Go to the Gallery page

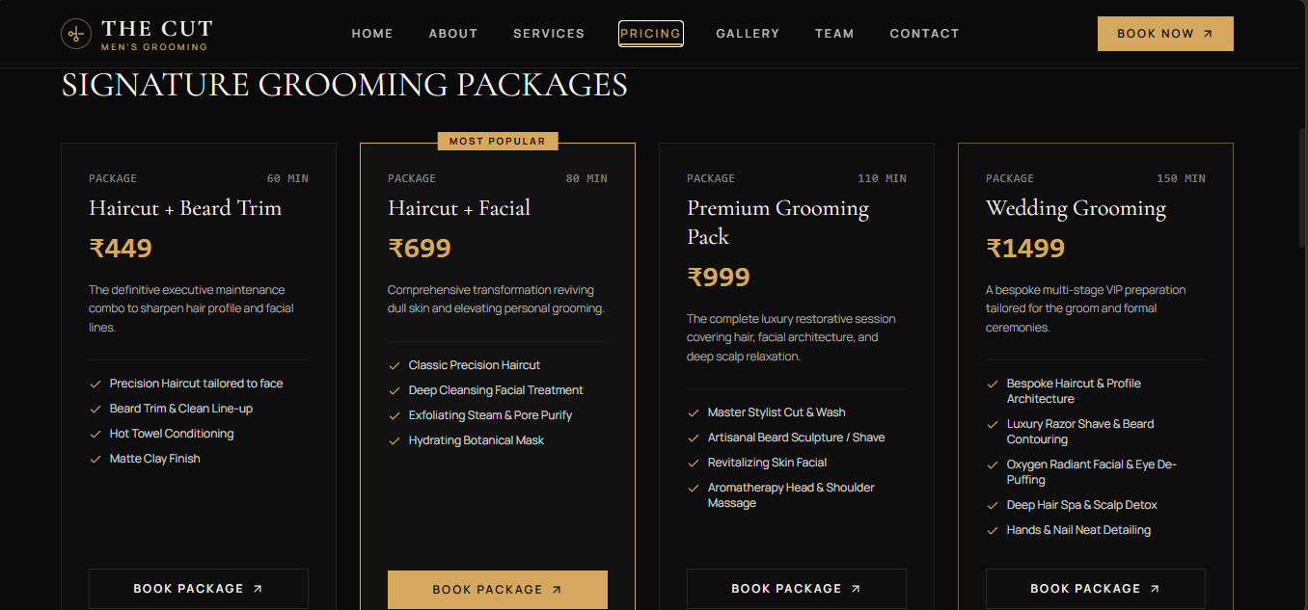(x=748, y=34)
